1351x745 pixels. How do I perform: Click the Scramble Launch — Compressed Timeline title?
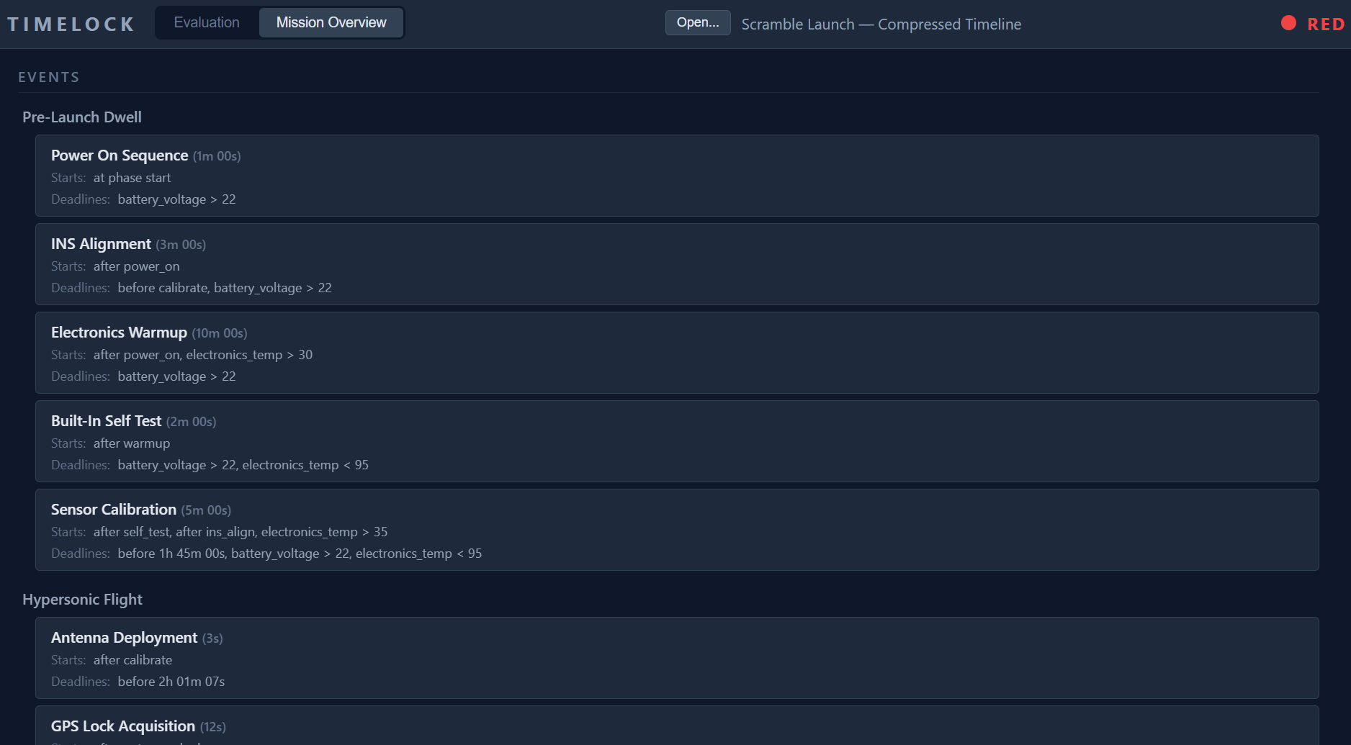coord(881,24)
